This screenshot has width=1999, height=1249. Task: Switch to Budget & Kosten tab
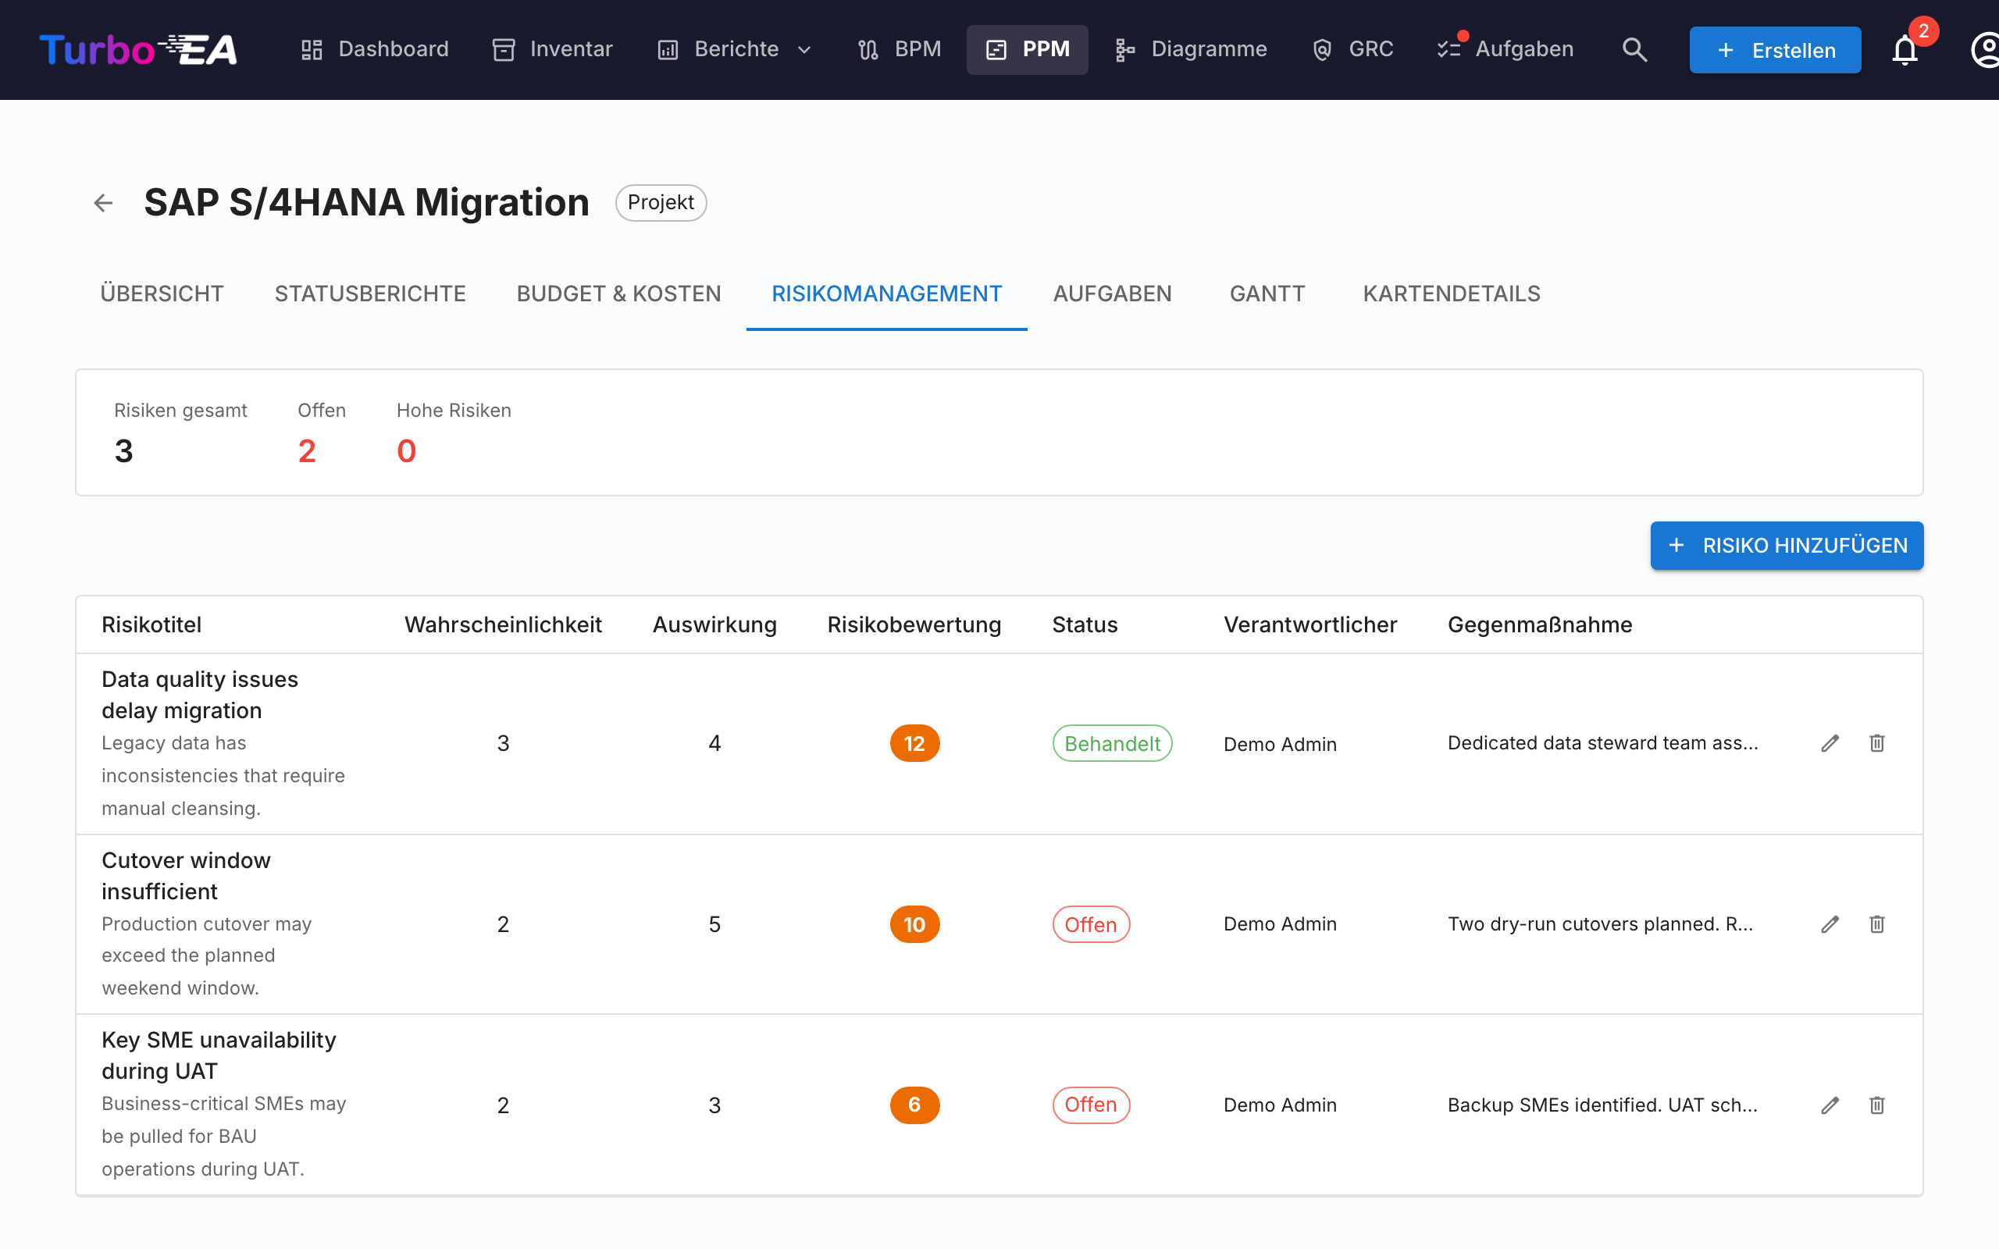point(618,294)
